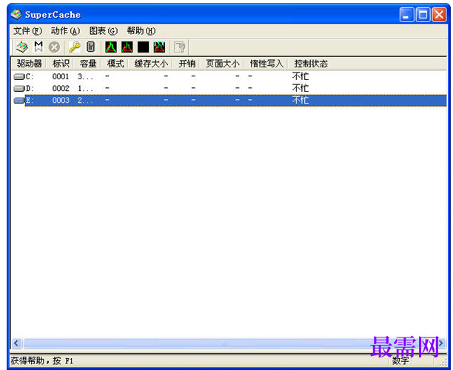Sort by the 开销 column header
This screenshot has height=370, width=453.
187,64
